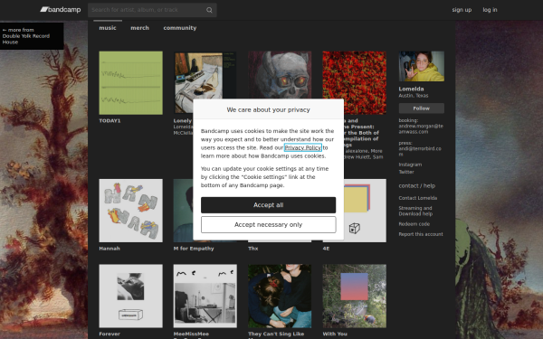
Task: Switch to the community tab
Action: click(x=180, y=28)
